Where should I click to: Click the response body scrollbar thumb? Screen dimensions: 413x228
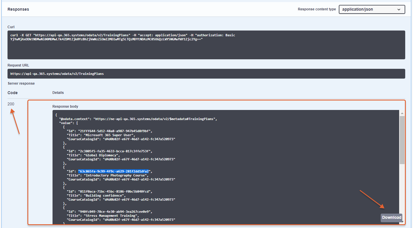tap(402, 140)
